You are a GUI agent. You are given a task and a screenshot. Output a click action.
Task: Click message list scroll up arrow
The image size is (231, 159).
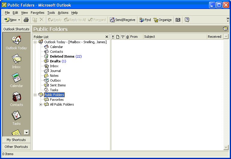tap(226, 36)
